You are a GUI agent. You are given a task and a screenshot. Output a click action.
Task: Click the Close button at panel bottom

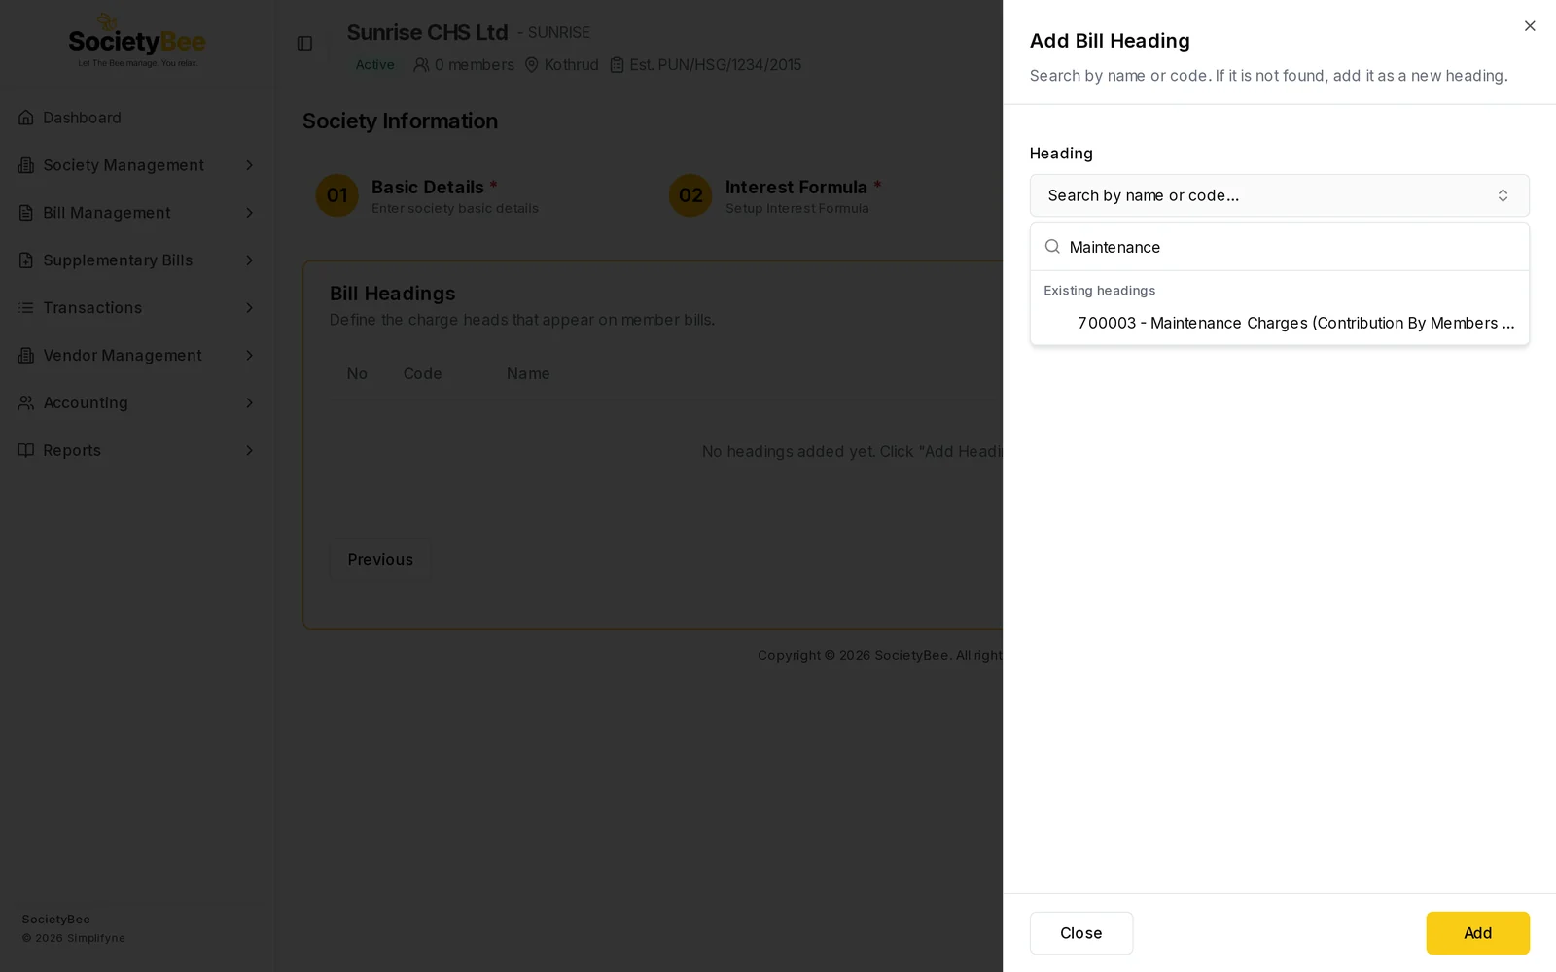point(1080,933)
